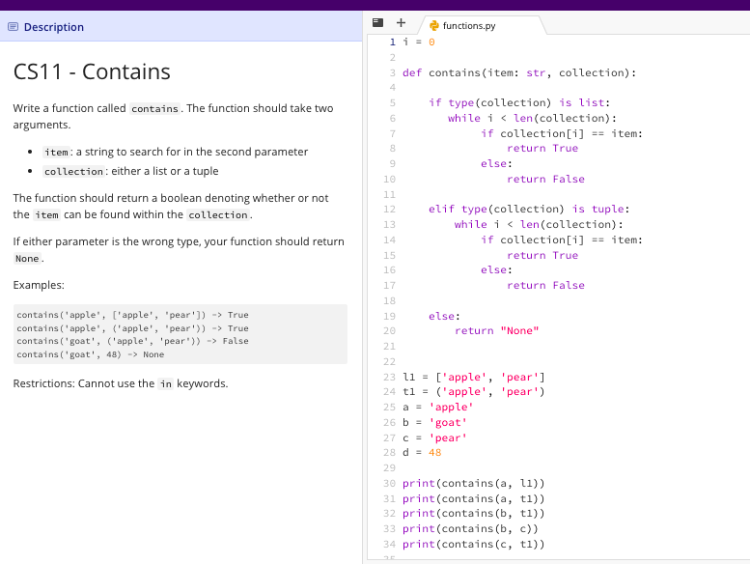Click example "contains('goat', 48) -> None"
Image resolution: width=750 pixels, height=564 pixels.
click(x=91, y=354)
